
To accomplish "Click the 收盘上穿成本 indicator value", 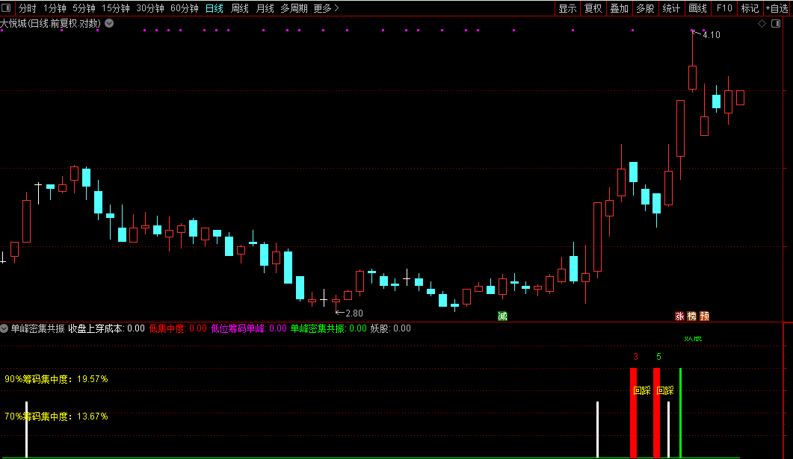I will tap(107, 328).
